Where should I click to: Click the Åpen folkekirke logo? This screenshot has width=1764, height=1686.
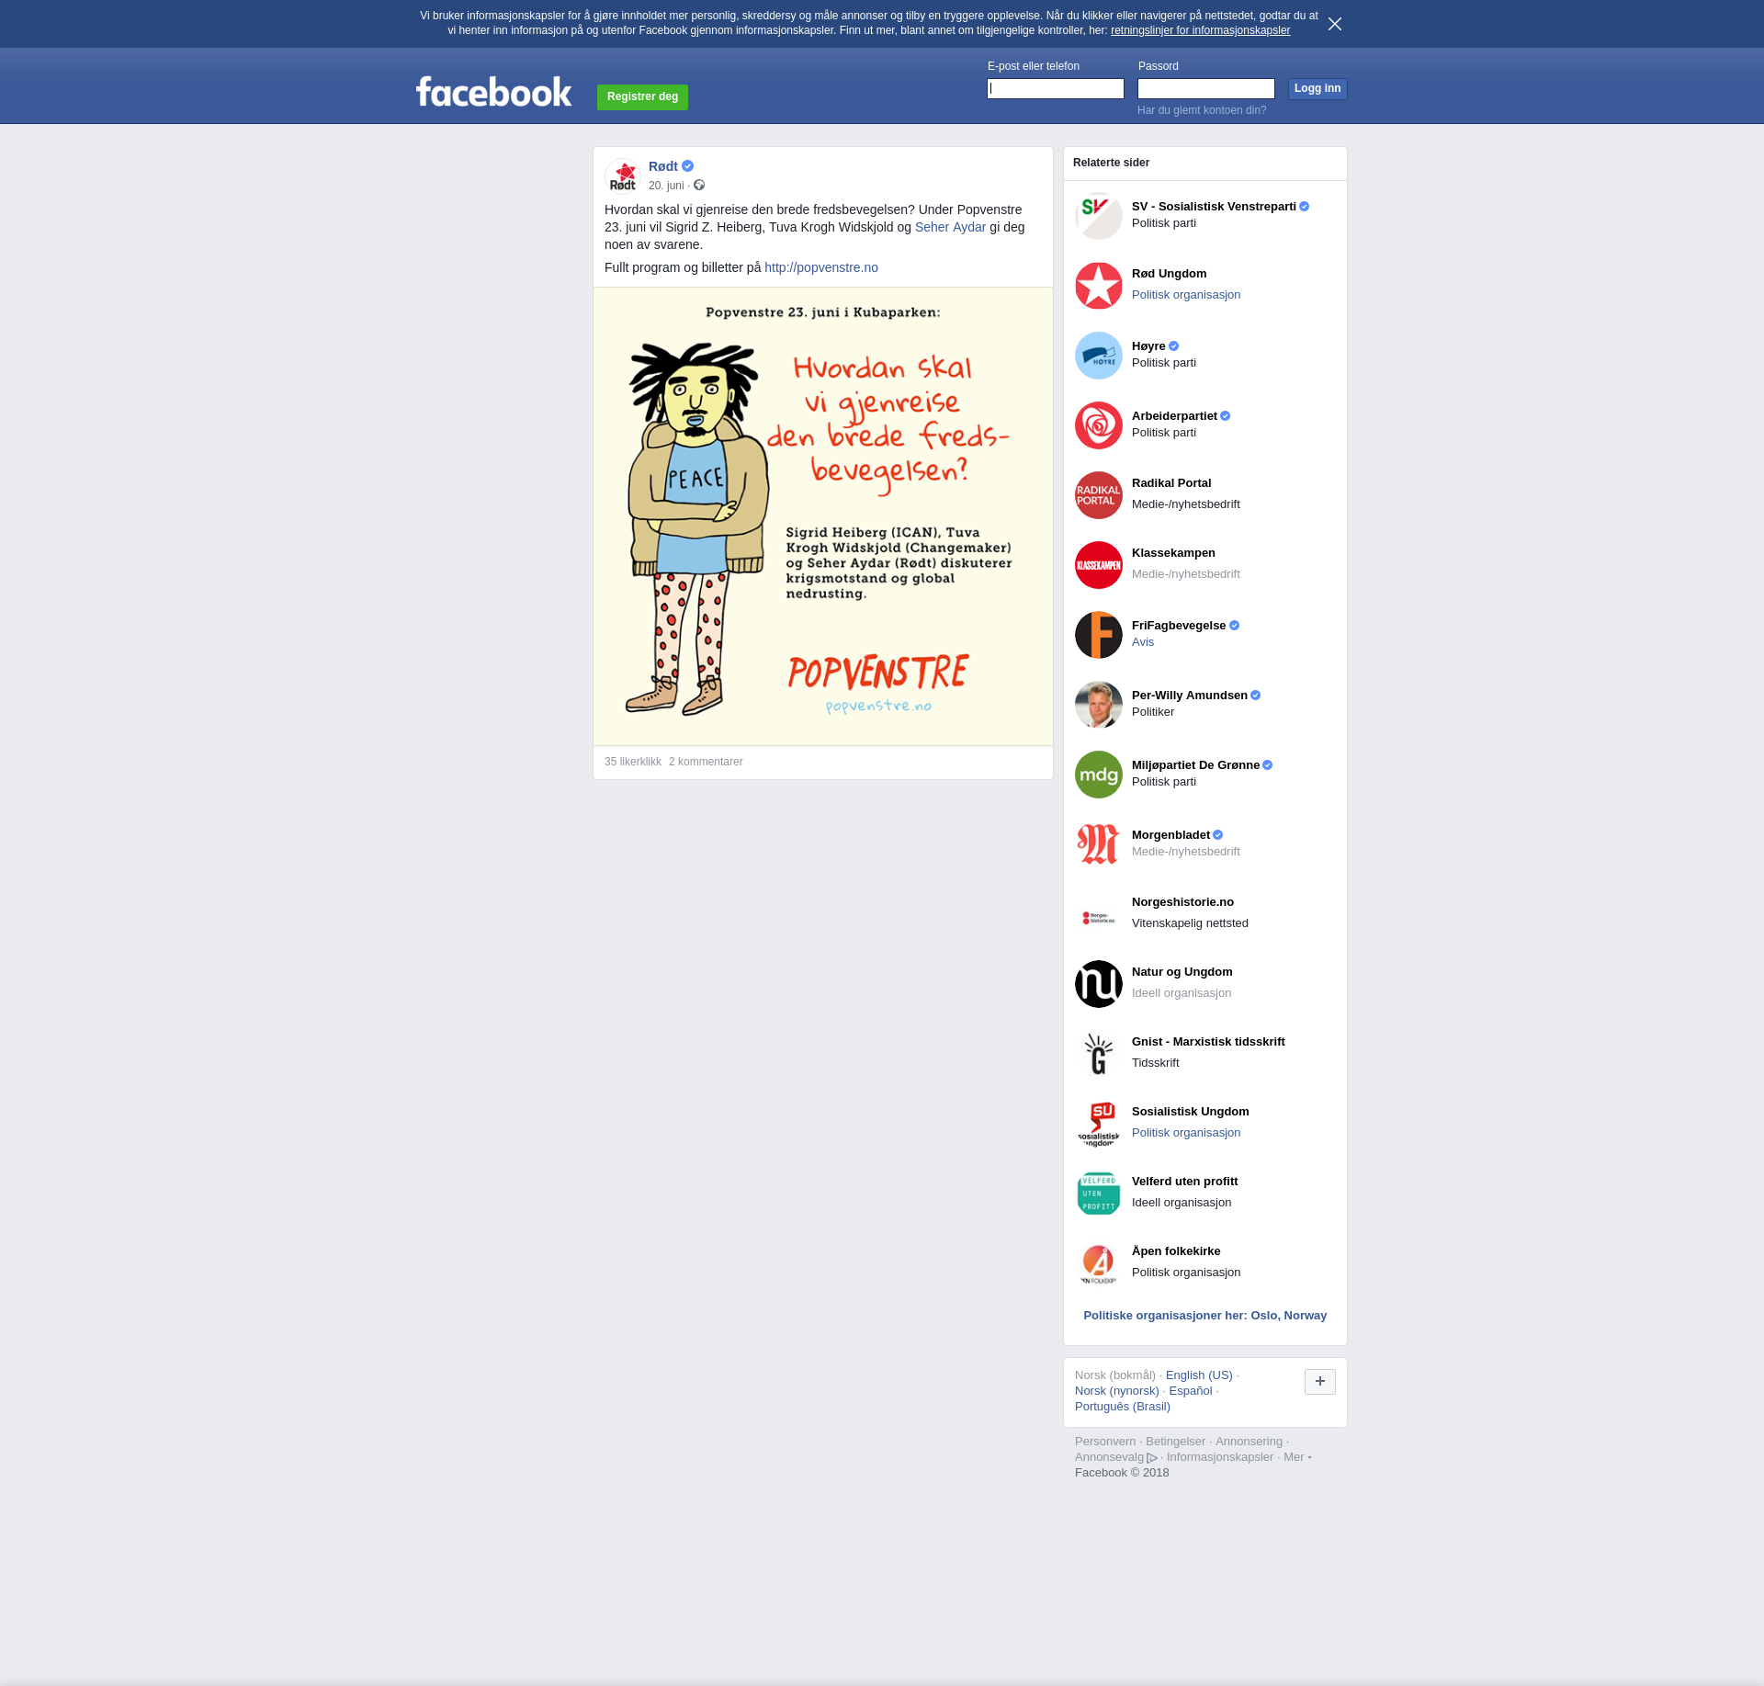click(1099, 1263)
